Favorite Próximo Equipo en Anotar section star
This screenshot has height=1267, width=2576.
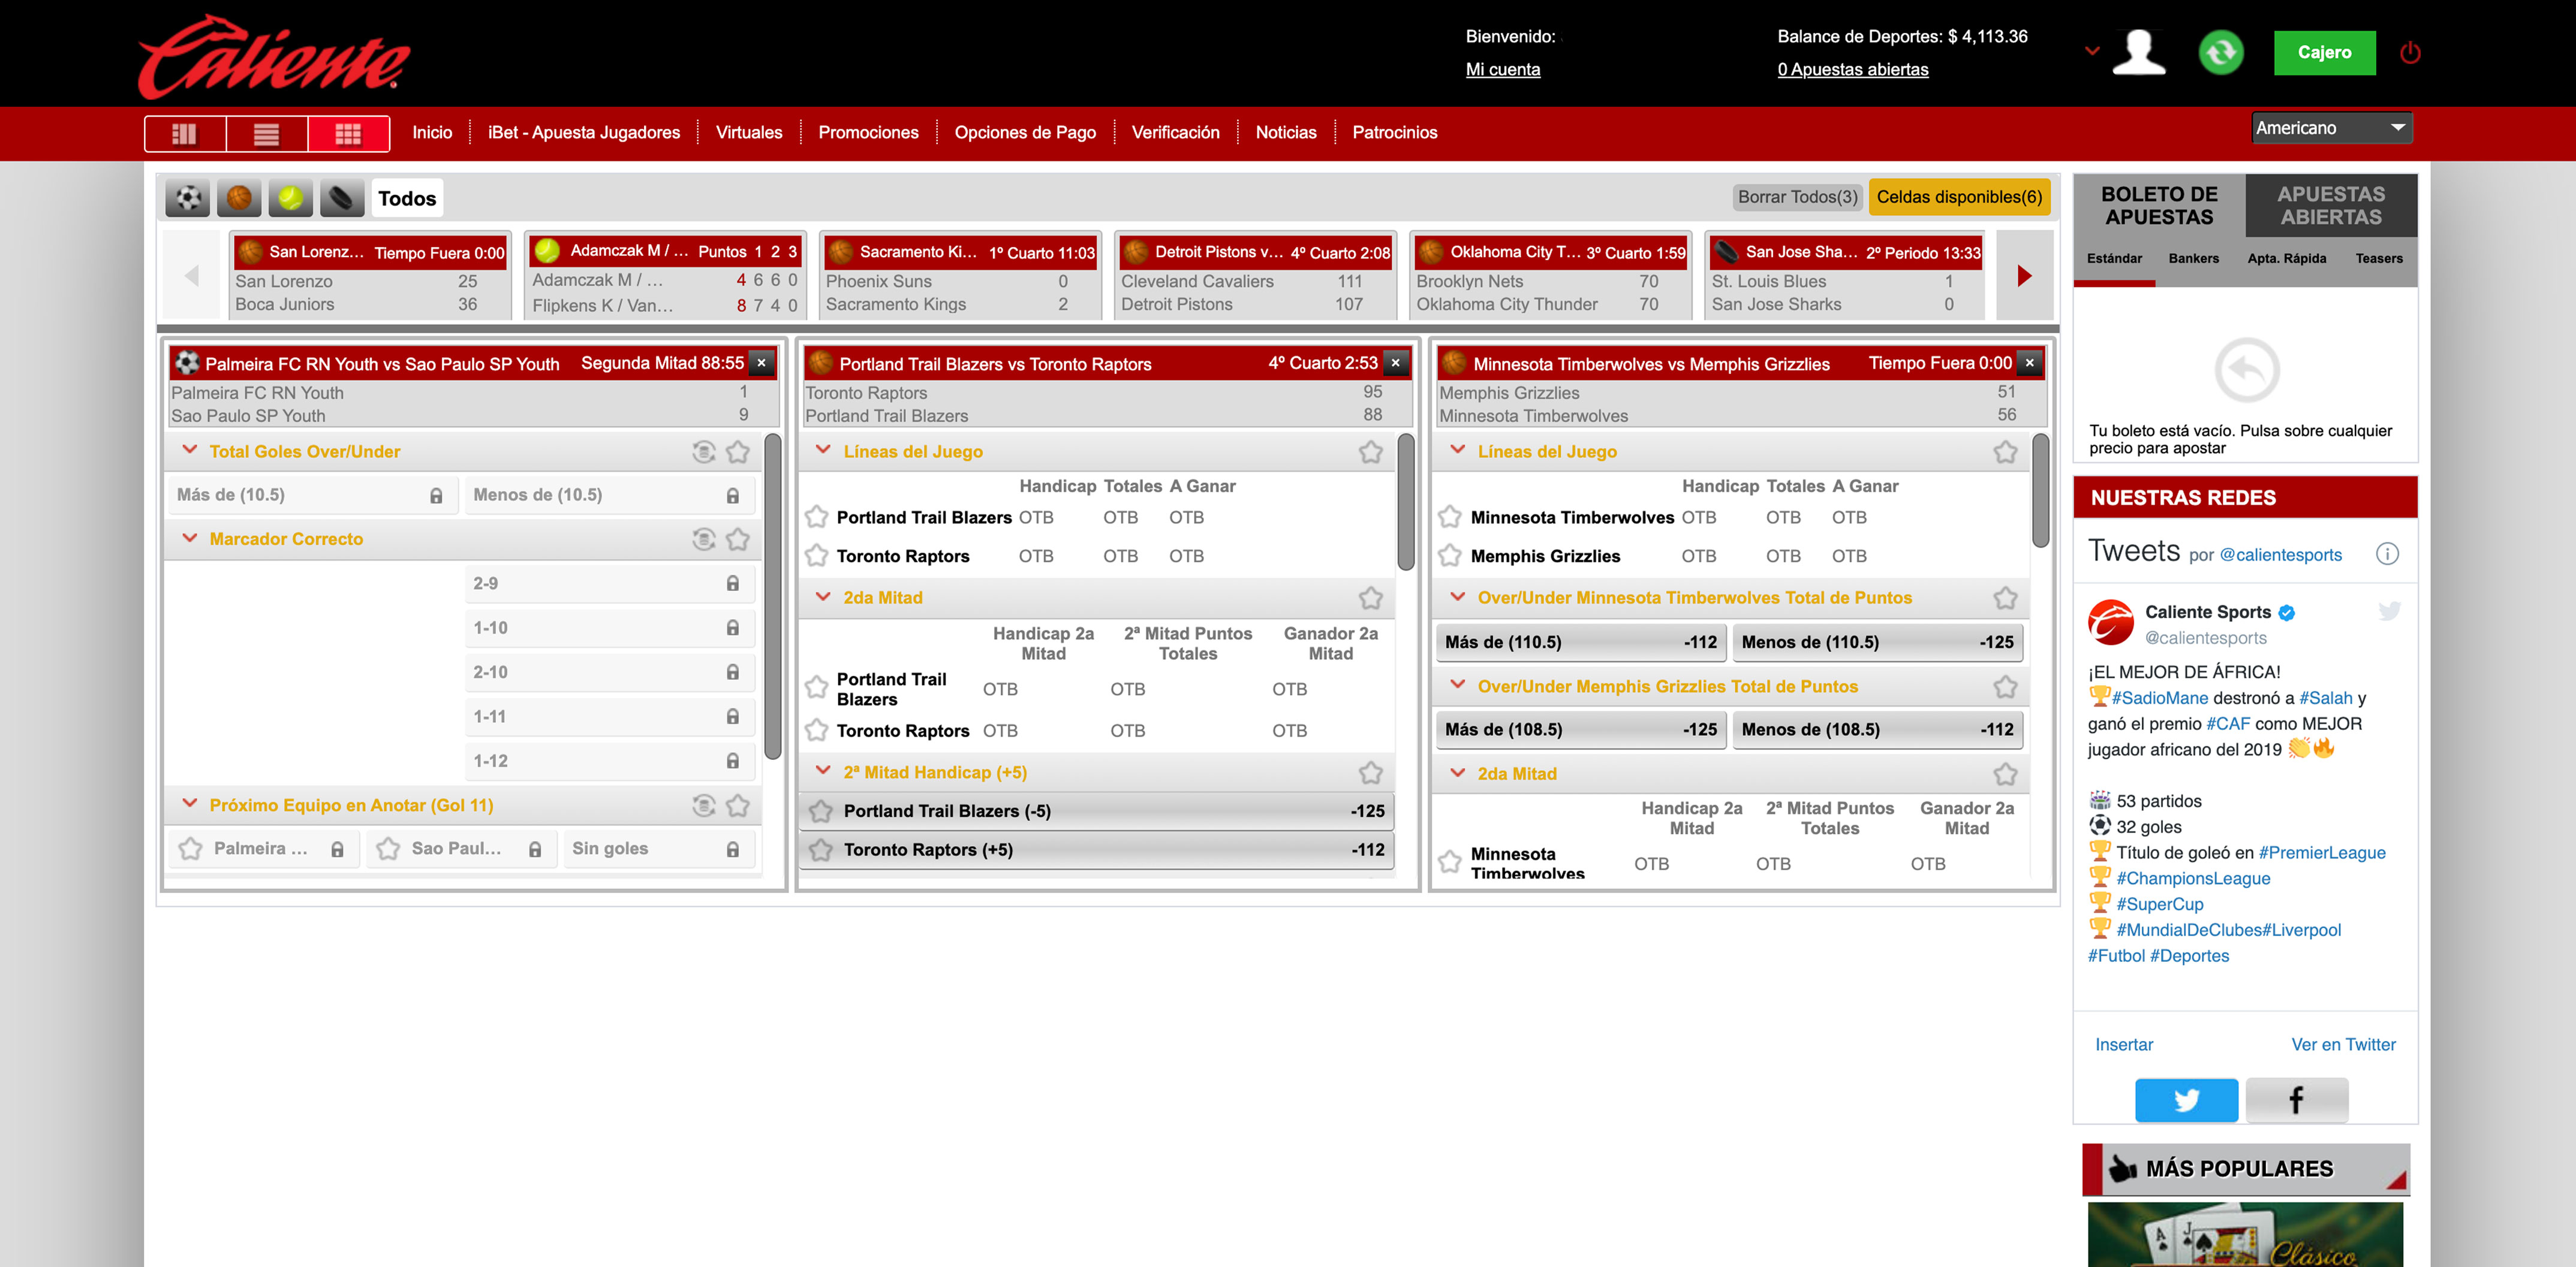pos(738,806)
